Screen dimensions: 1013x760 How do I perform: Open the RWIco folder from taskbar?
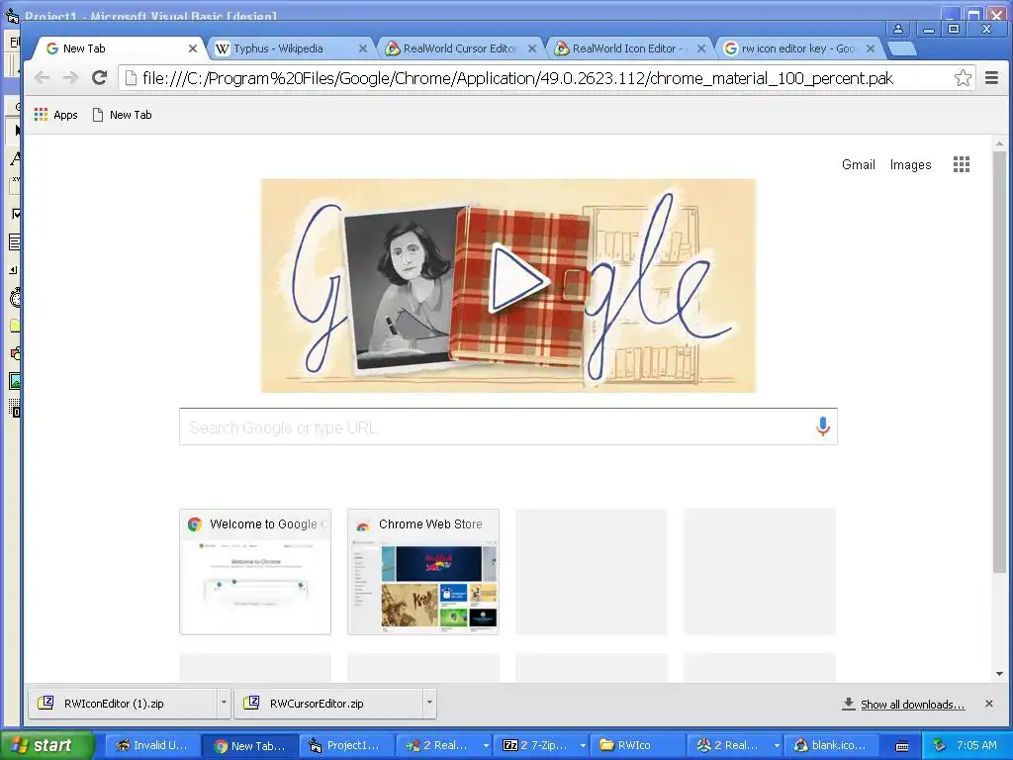(636, 746)
